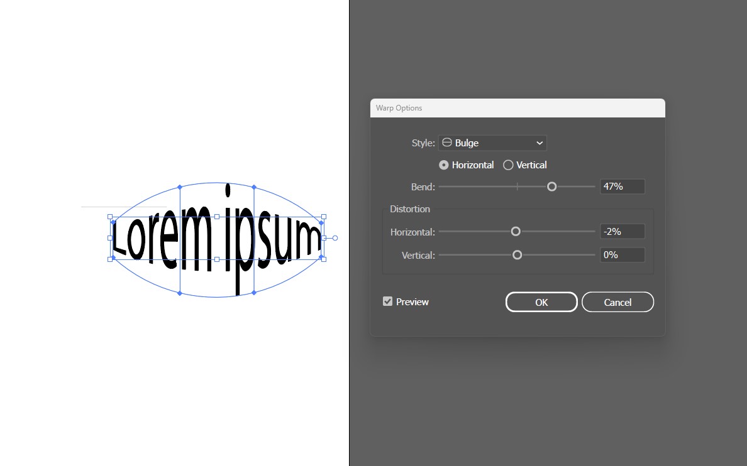Click the Style dropdown chevron arrow
Viewport: 747px width, 466px height.
539,143
